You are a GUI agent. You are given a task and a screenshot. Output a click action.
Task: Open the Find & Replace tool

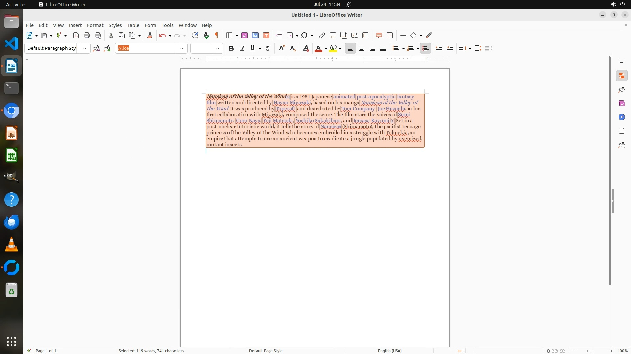coord(195,35)
